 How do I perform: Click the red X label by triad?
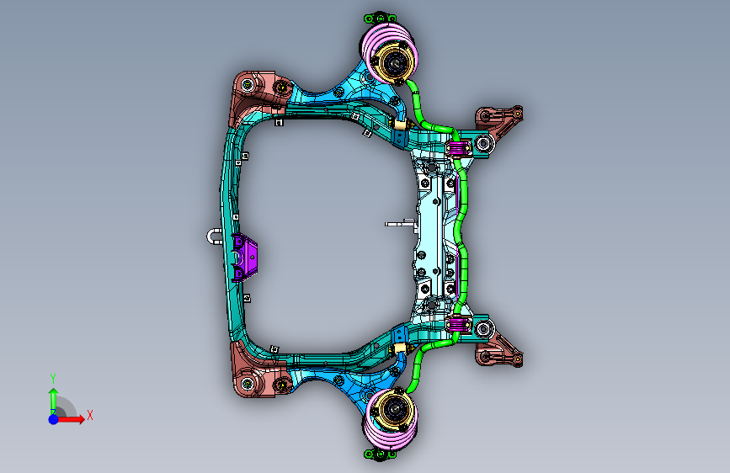click(x=90, y=415)
